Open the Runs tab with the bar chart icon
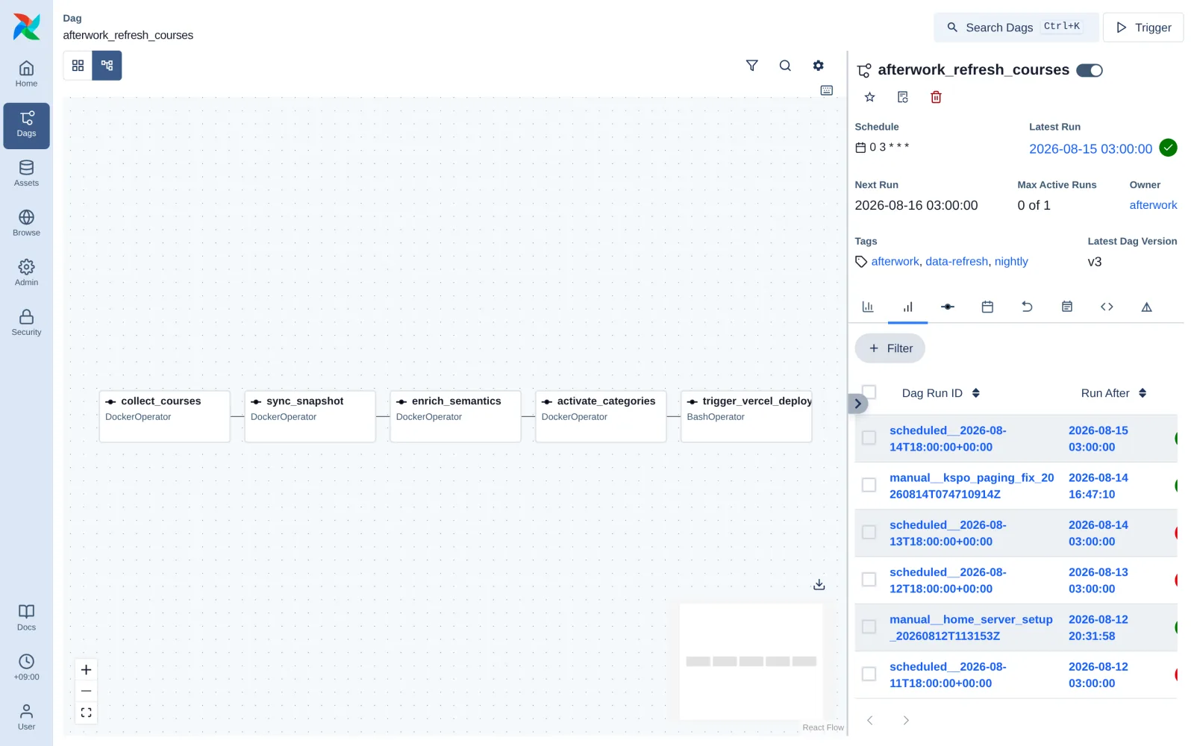The height and width of the screenshot is (746, 1194). (x=907, y=307)
